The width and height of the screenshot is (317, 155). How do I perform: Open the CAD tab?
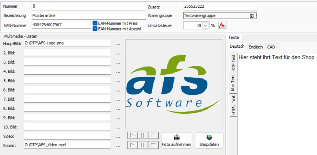point(271,47)
